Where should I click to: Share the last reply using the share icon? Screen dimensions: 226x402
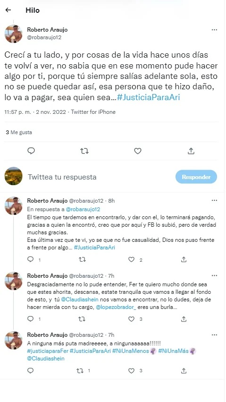184,370
